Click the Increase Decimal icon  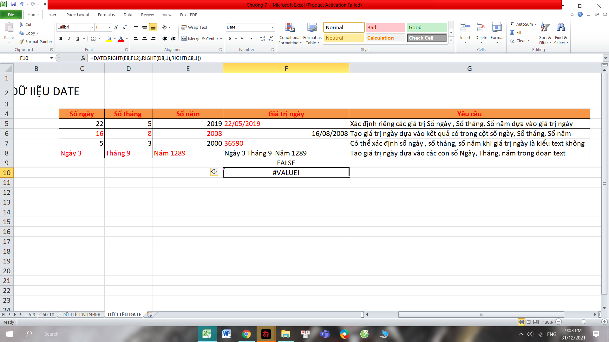pyautogui.click(x=262, y=39)
